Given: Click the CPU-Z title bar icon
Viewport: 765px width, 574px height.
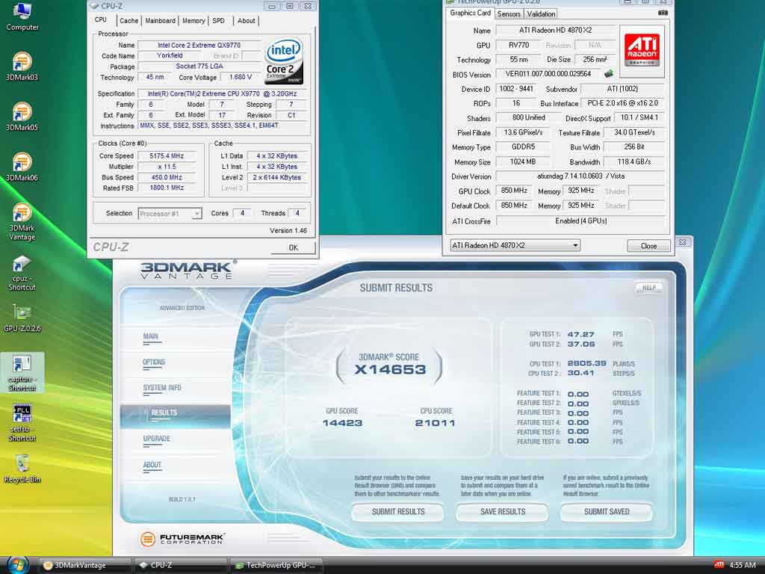Looking at the screenshot, I should pyautogui.click(x=95, y=6).
